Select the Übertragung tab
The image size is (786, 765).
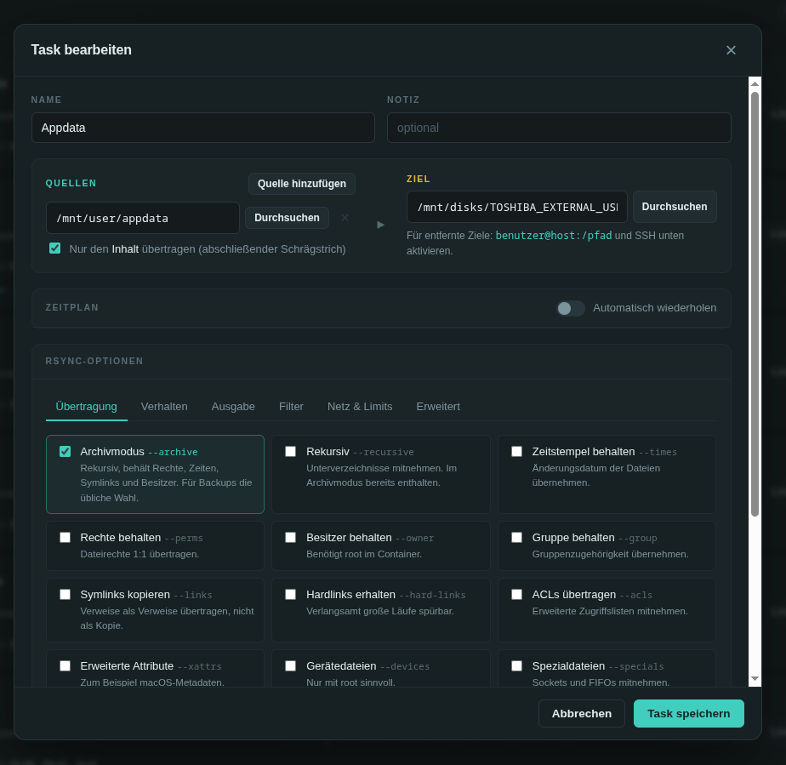[x=86, y=407]
